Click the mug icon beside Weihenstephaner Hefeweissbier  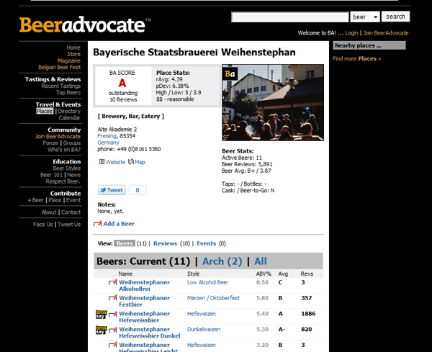[x=113, y=314]
